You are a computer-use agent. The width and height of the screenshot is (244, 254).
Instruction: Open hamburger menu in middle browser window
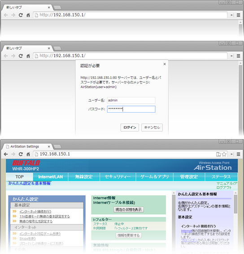pyautogui.click(x=238, y=56)
